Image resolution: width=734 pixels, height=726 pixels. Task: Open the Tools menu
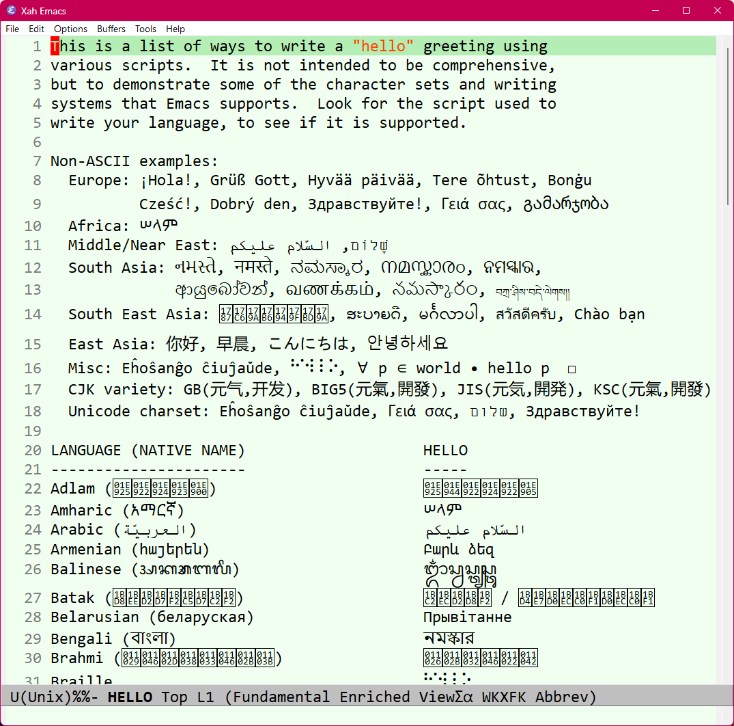pos(145,29)
